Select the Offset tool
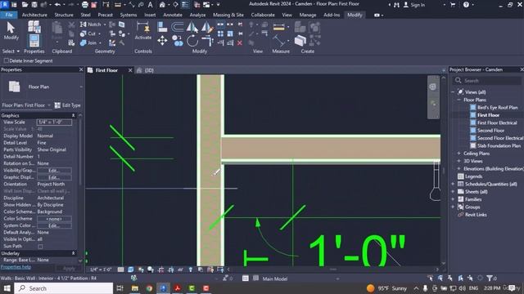This screenshot has height=294, width=524. (x=177, y=26)
